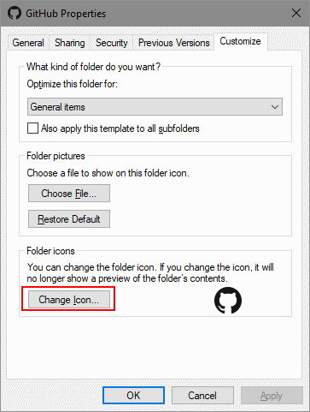Click the Customize tab
The width and height of the screenshot is (310, 412).
[240, 41]
